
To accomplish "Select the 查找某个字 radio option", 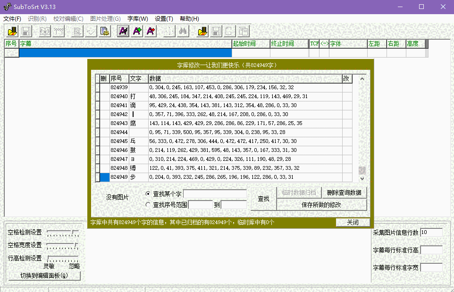I will point(147,193).
